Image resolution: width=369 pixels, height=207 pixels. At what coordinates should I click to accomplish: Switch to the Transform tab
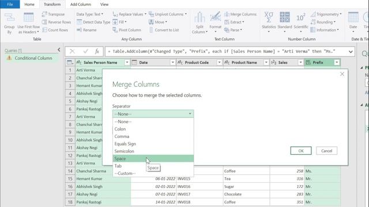pos(52,4)
